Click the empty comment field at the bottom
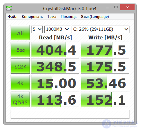141x130 pixels. click(70, 114)
